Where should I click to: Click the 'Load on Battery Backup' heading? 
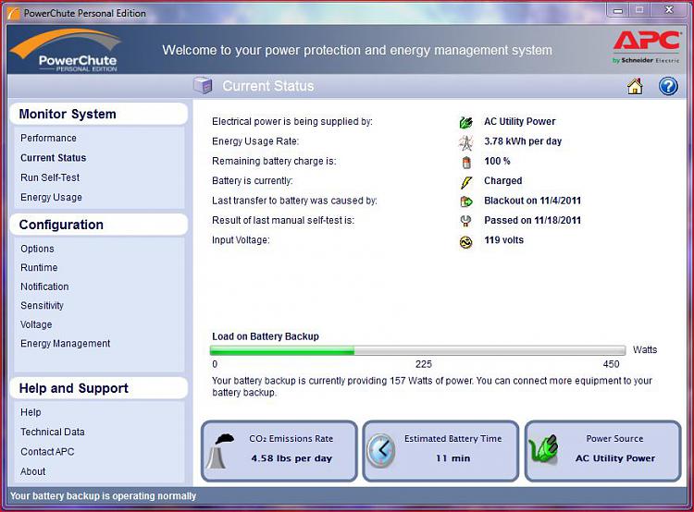coord(266,336)
